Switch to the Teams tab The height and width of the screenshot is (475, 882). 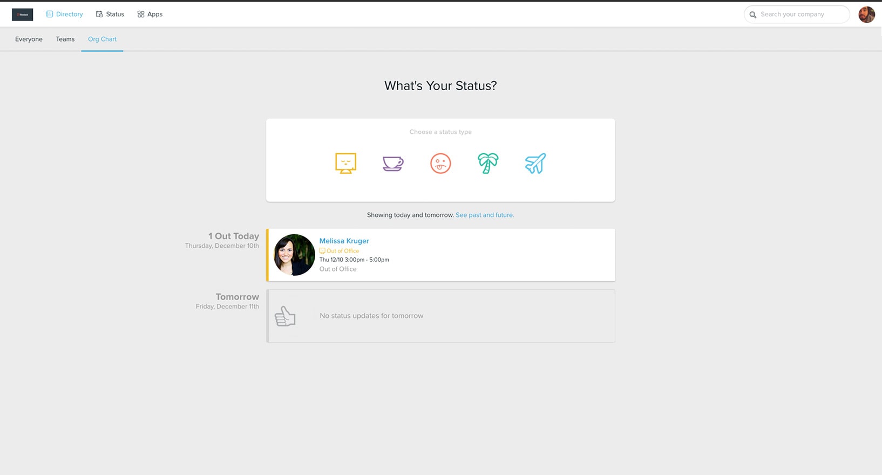pos(65,39)
